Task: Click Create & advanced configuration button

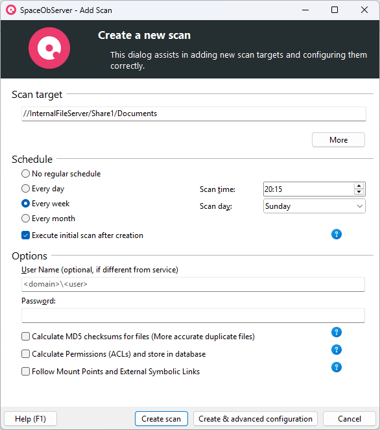Action: click(x=255, y=419)
